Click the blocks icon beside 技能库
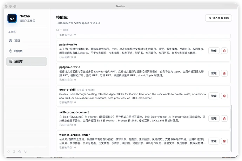The image size is (242, 161). coord(11,62)
